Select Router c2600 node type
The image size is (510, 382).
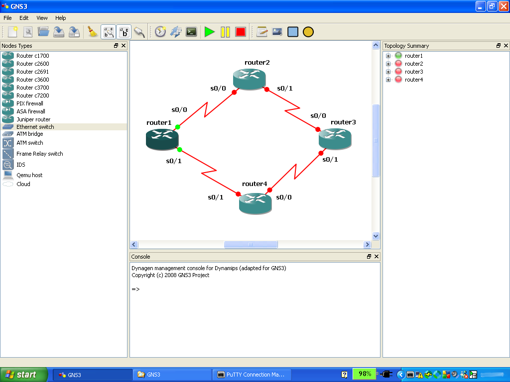[x=32, y=64]
